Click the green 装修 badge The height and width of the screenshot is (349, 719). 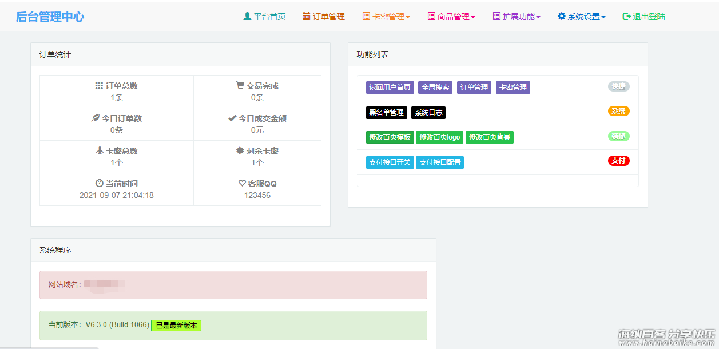[619, 136]
